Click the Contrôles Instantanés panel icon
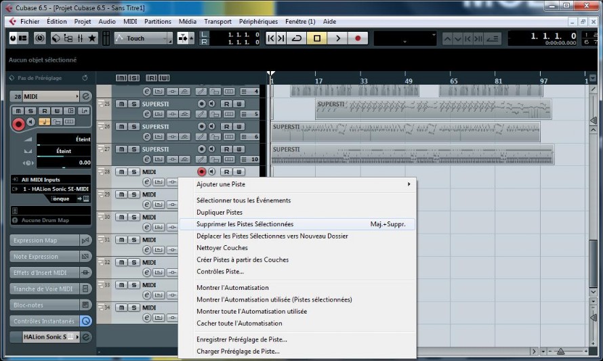 click(86, 320)
